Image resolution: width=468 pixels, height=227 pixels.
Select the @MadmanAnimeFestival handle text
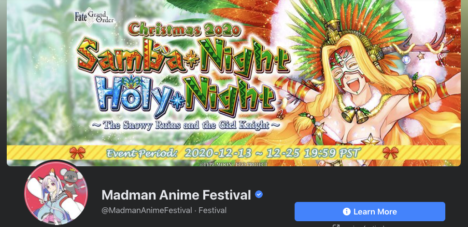tap(147, 211)
